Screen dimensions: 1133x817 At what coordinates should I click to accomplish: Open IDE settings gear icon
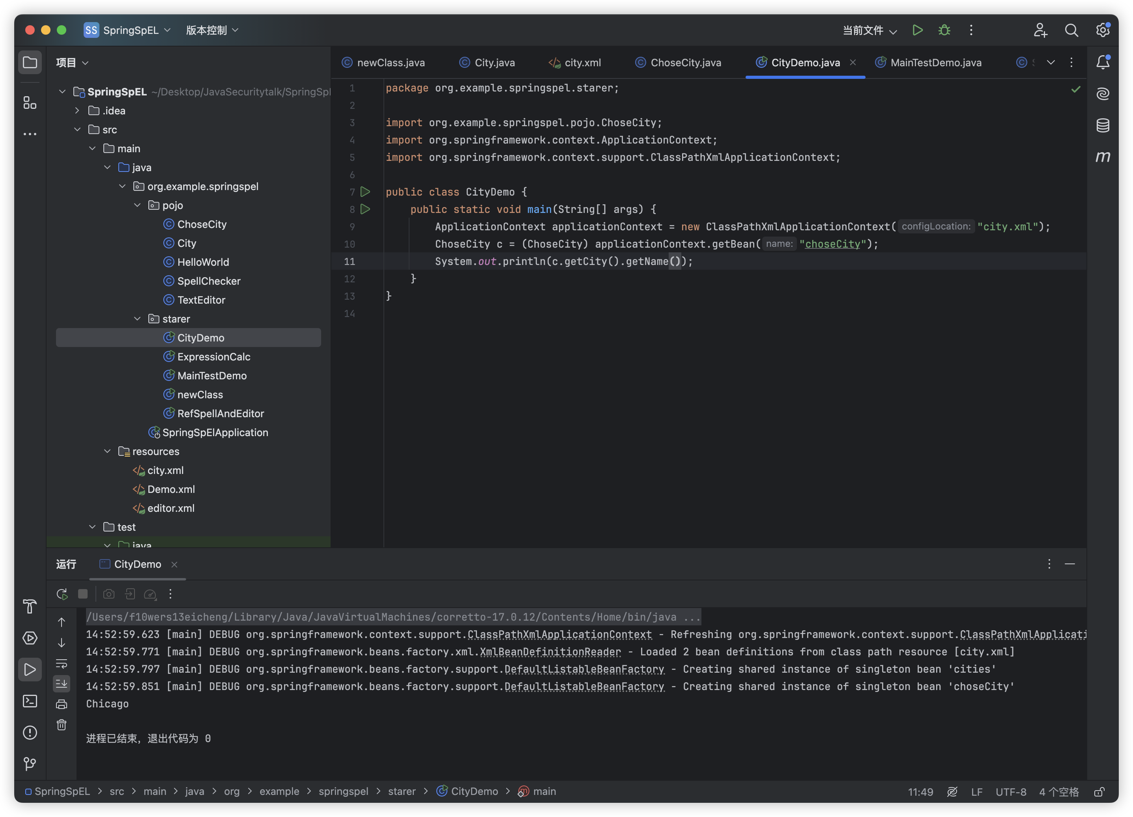(1103, 30)
